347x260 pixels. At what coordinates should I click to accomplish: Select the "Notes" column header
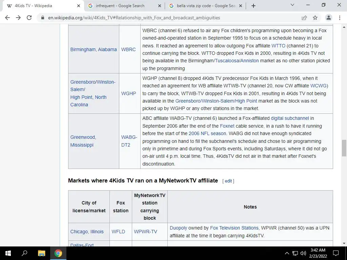coord(250,207)
